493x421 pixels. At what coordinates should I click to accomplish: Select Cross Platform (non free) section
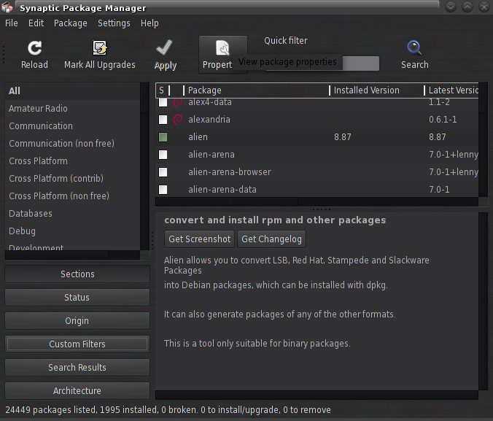point(72,196)
